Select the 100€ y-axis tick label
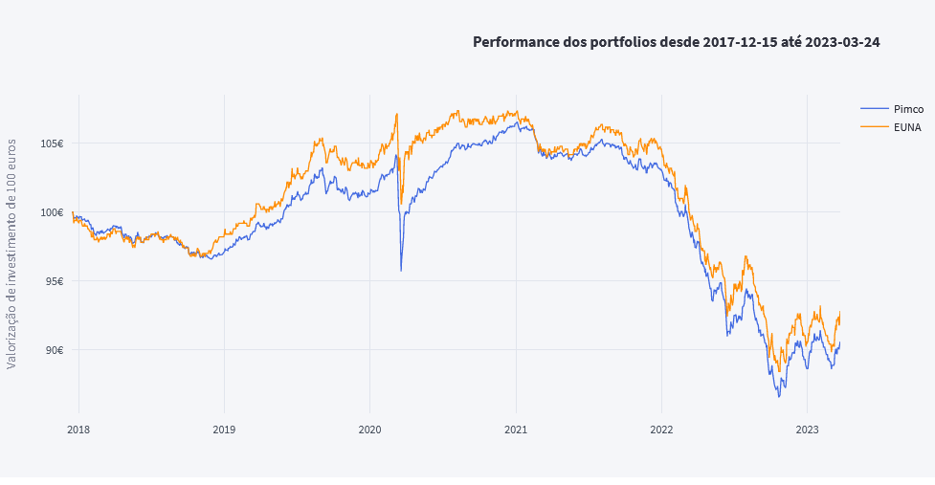935x485 pixels. [53, 212]
